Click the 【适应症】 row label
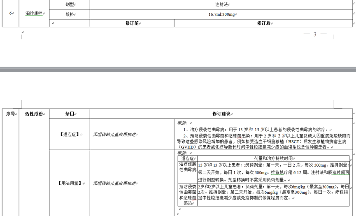The image size is (356, 216). pos(70,135)
